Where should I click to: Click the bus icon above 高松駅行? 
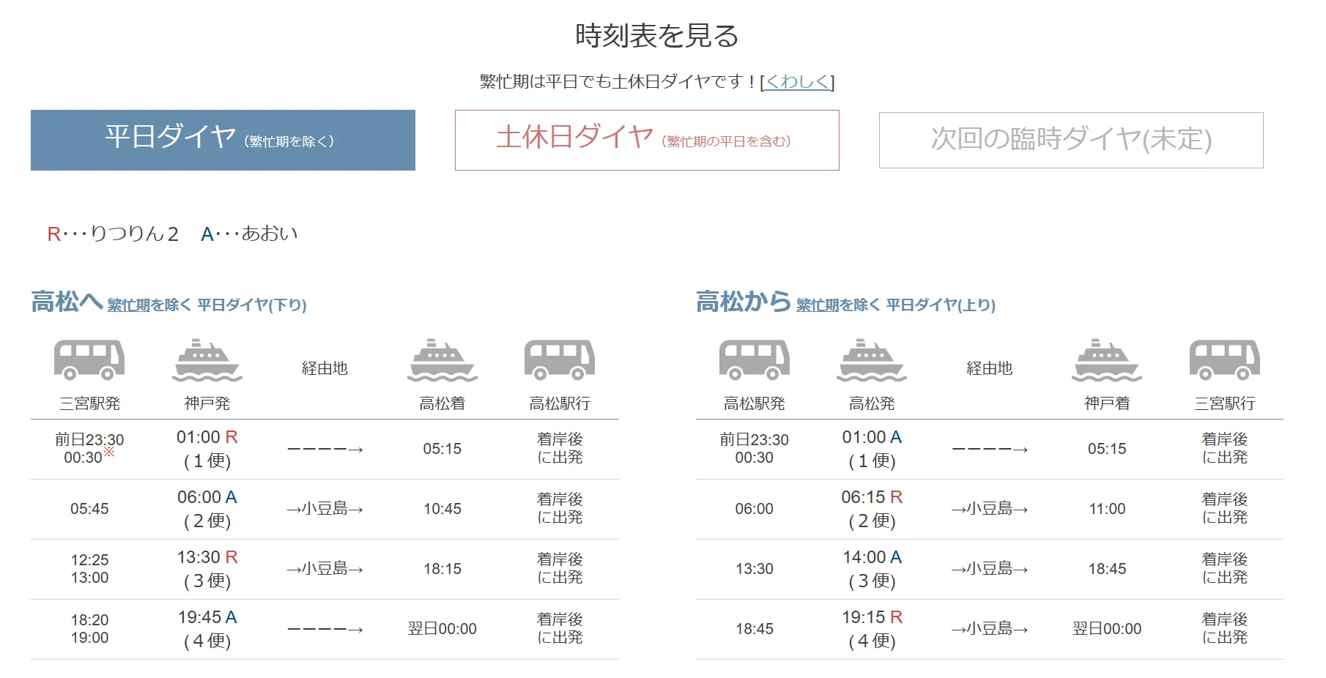point(558,360)
